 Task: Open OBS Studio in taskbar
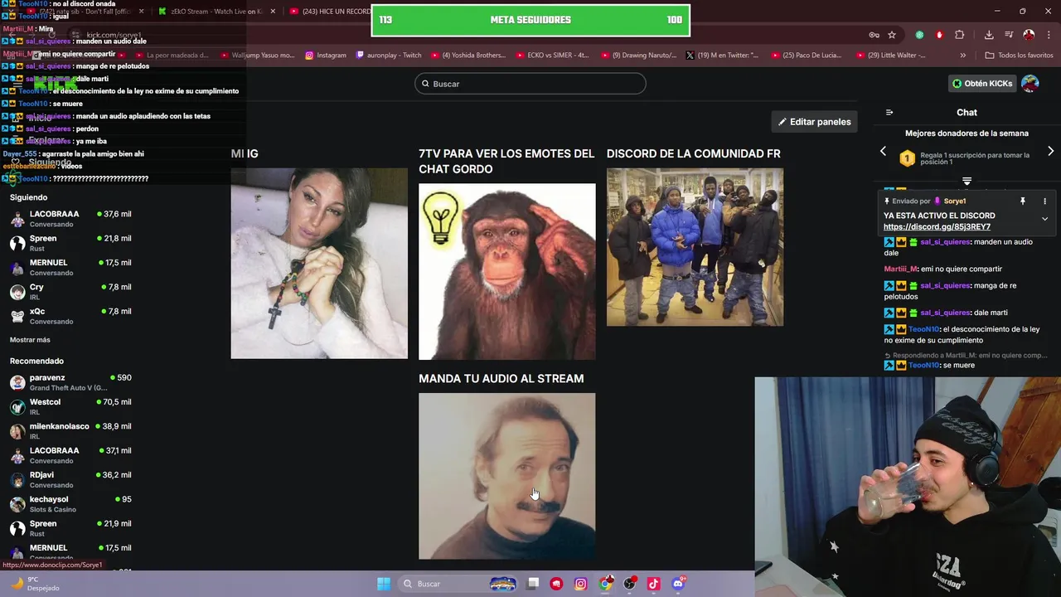click(x=630, y=584)
